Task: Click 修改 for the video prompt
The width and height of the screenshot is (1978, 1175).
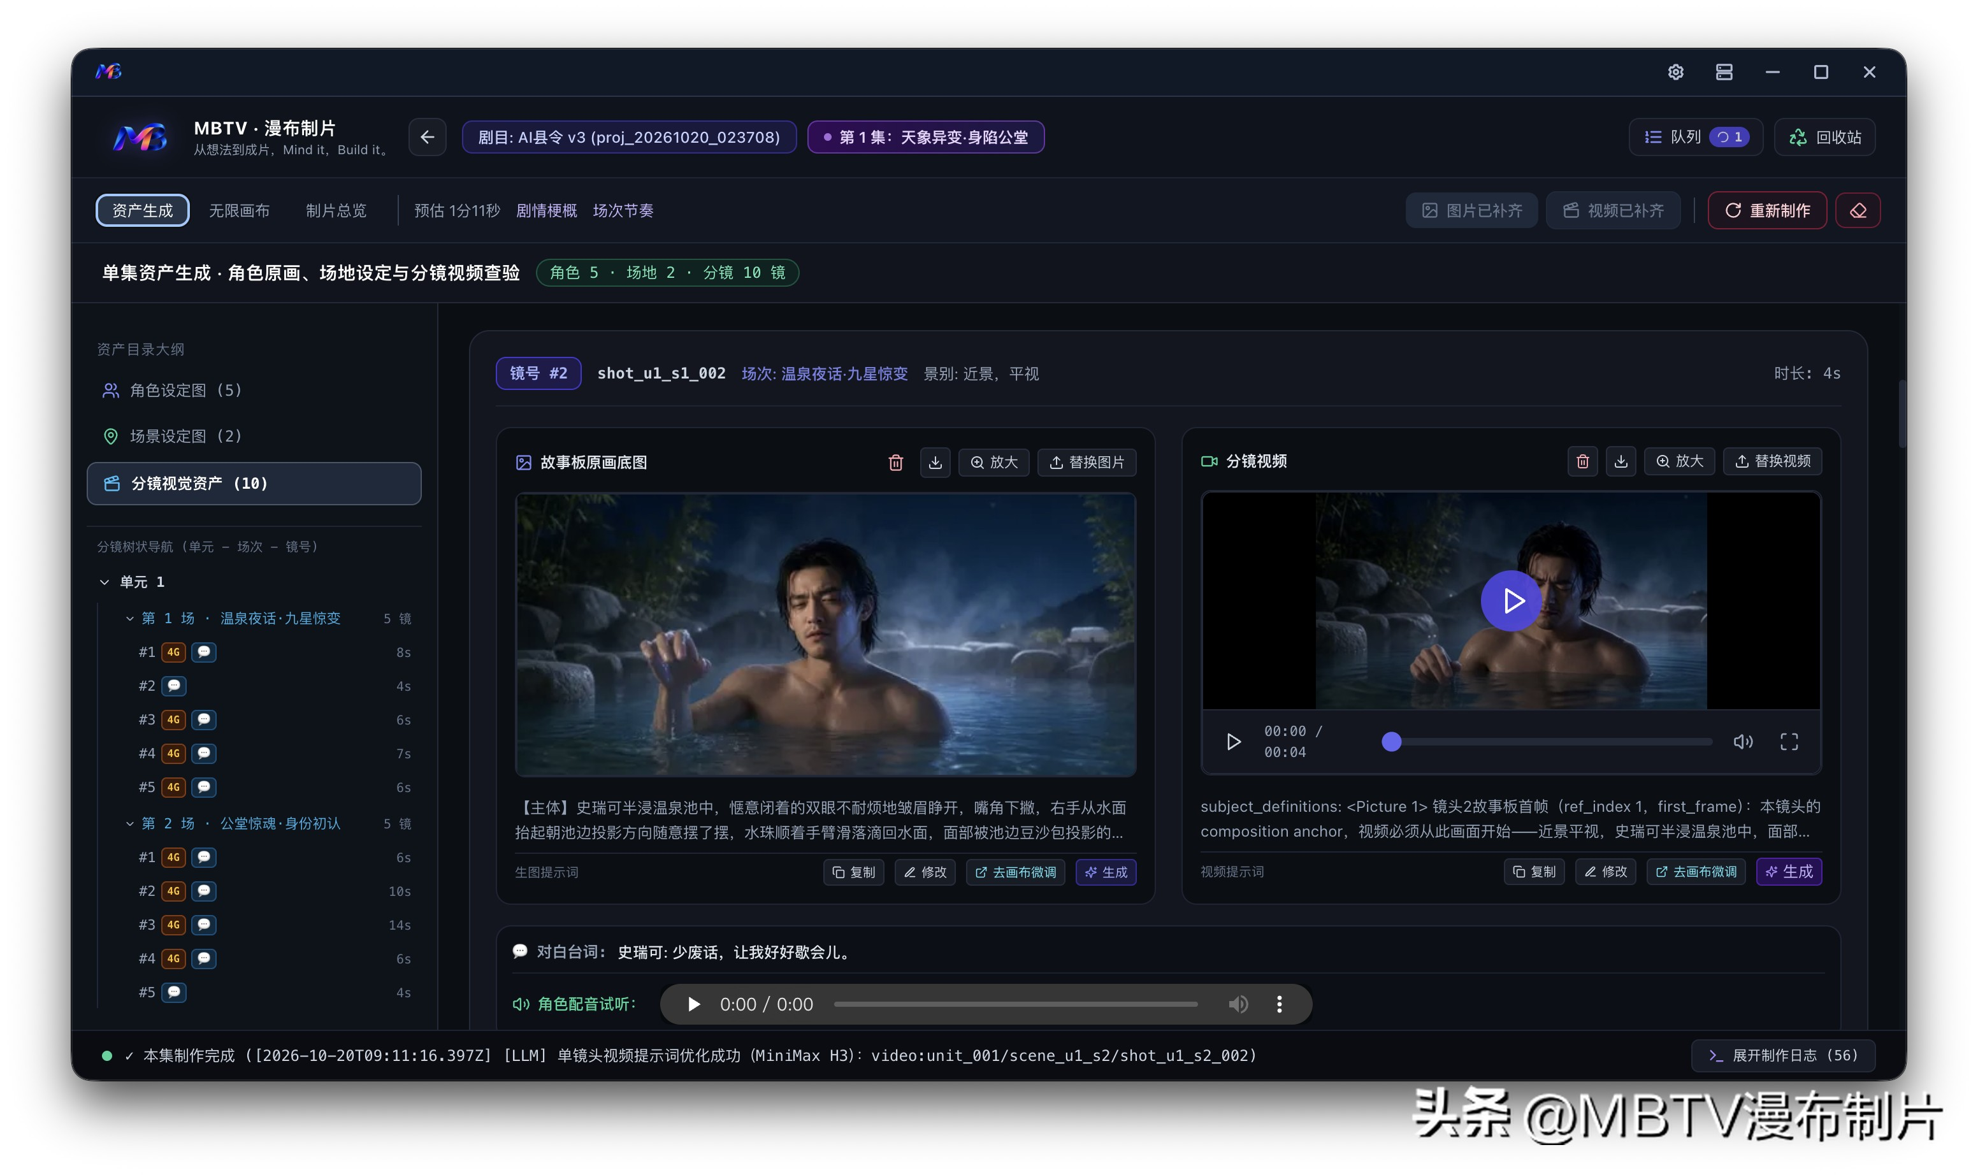Action: click(x=1605, y=872)
